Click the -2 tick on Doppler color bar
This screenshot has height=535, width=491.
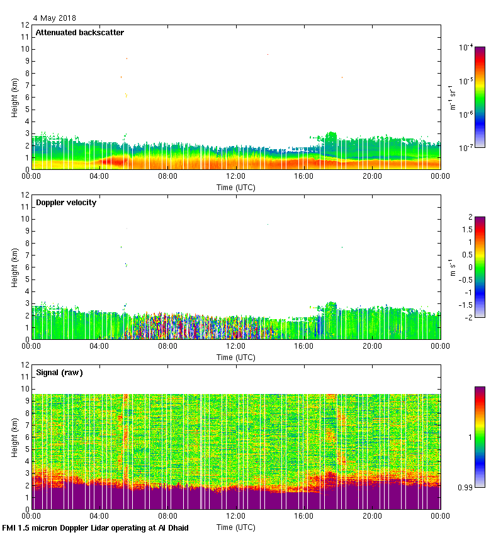(468, 317)
